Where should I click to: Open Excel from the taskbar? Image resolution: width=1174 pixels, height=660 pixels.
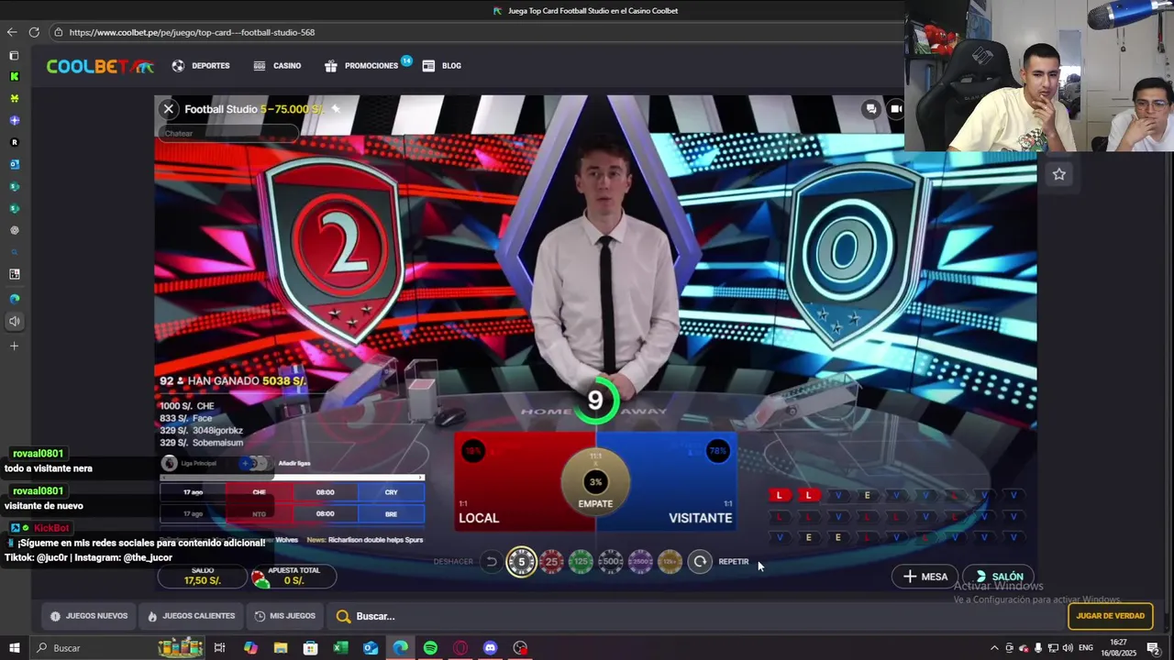point(340,648)
